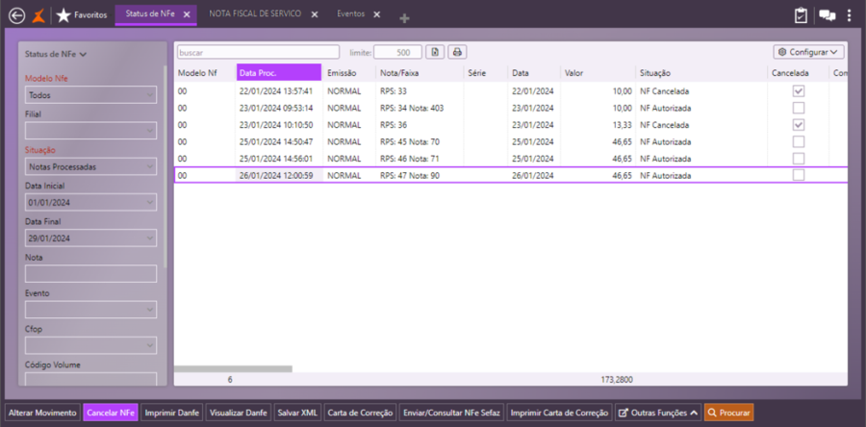
Task: Sort by Data Proc. column header
Action: [x=279, y=73]
